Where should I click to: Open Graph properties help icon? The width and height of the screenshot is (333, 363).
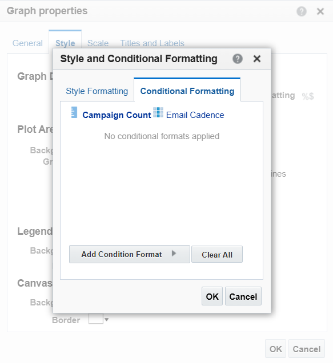302,11
